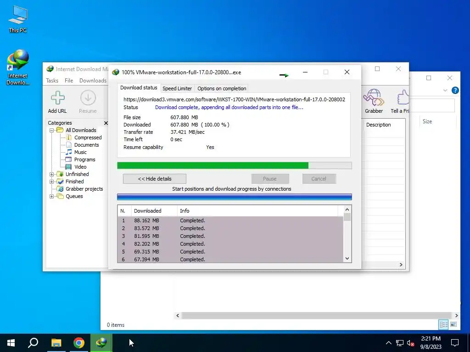The height and width of the screenshot is (352, 470).
Task: Click the blue help icon in Explorer window
Action: 455,90
